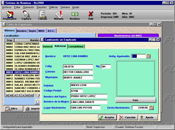Open the Ventana menu
This screenshot has height=130, width=175.
coord(65,7)
